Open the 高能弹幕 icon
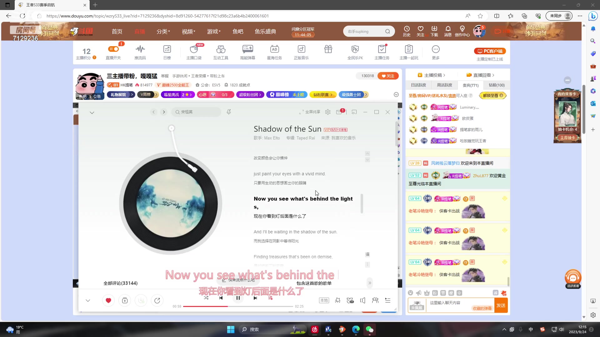The image size is (600, 337). click(247, 52)
